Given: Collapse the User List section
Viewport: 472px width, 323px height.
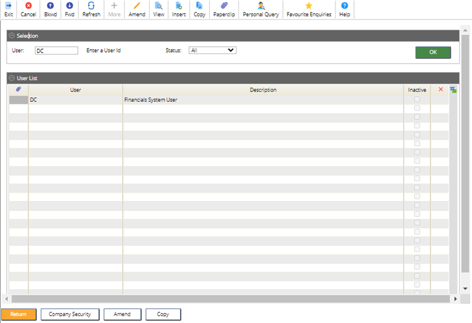Looking at the screenshot, I should (12, 79).
